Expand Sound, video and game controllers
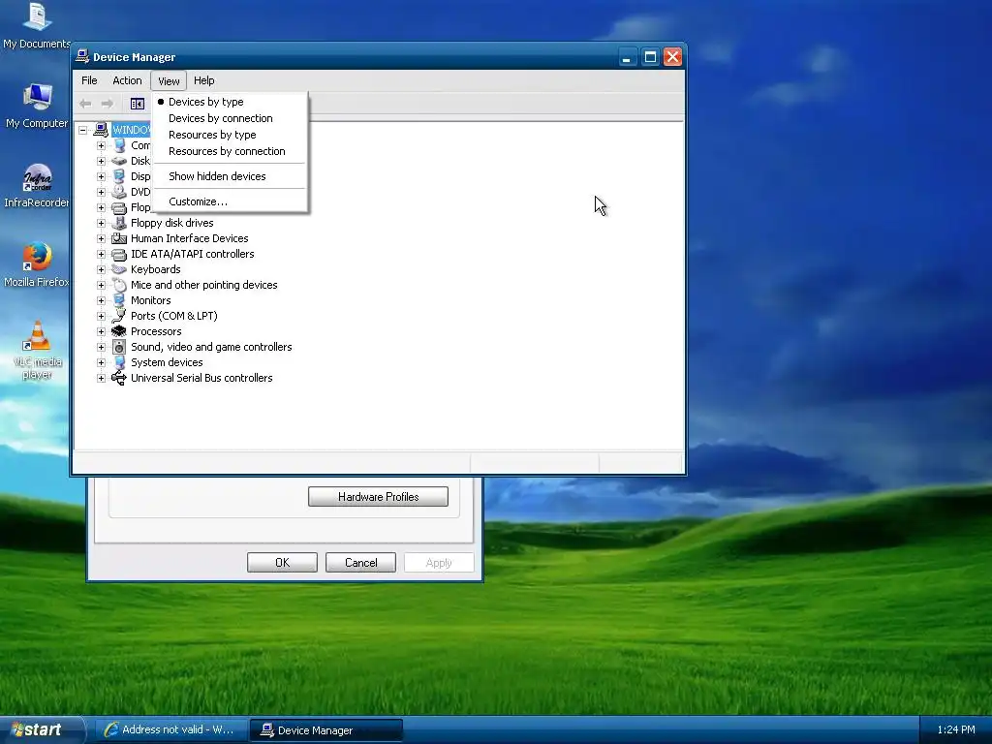992x744 pixels. (x=101, y=348)
